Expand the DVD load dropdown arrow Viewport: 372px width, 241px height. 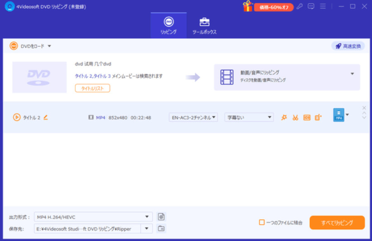pos(49,46)
